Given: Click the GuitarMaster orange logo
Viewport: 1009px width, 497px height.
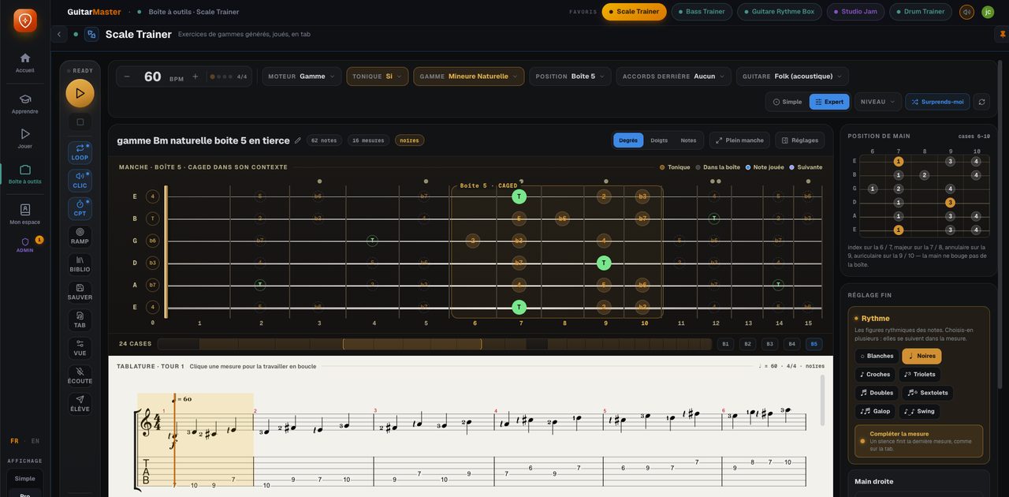Looking at the screenshot, I should pyautogui.click(x=25, y=21).
